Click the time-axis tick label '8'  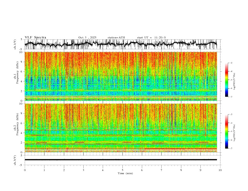click(x=181, y=170)
